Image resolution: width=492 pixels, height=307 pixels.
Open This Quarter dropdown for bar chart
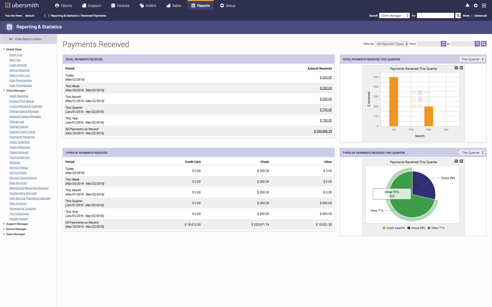(x=472, y=59)
